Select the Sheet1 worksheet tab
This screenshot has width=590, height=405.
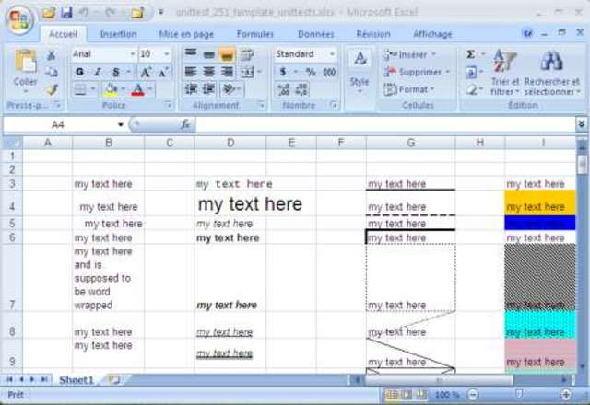[x=77, y=380]
